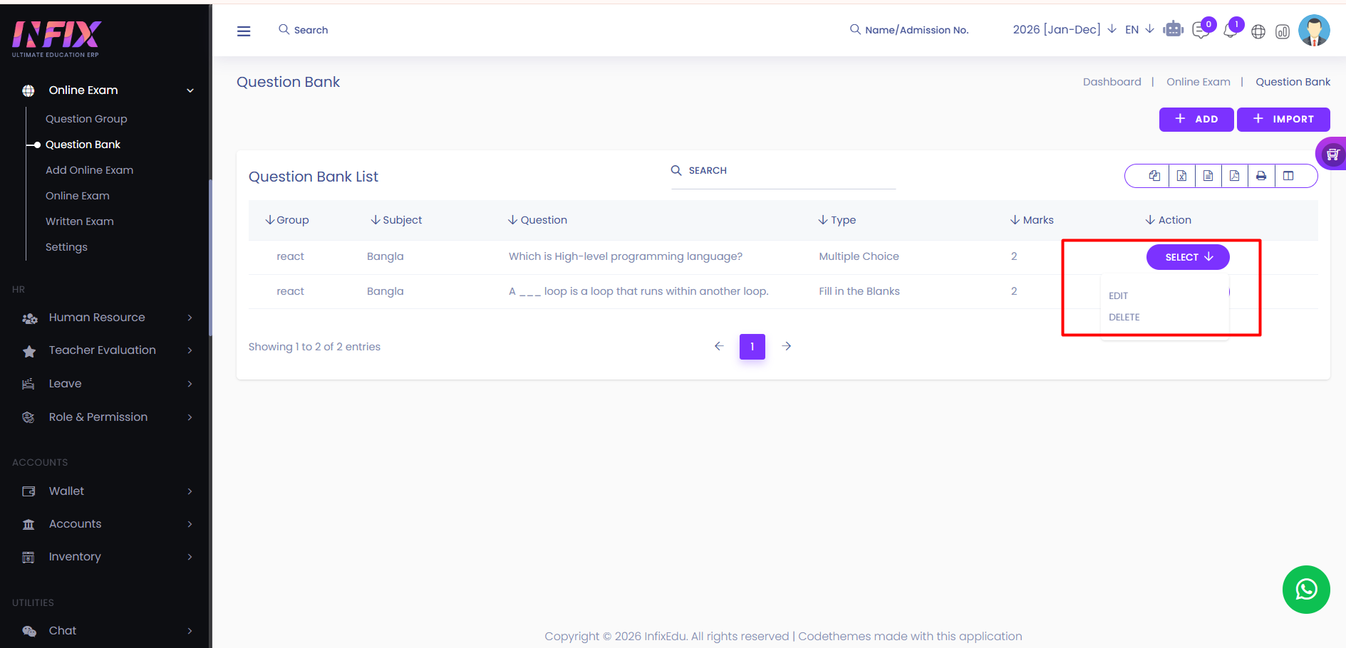Expand the Leave menu chevron
The image size is (1346, 648).
190,384
